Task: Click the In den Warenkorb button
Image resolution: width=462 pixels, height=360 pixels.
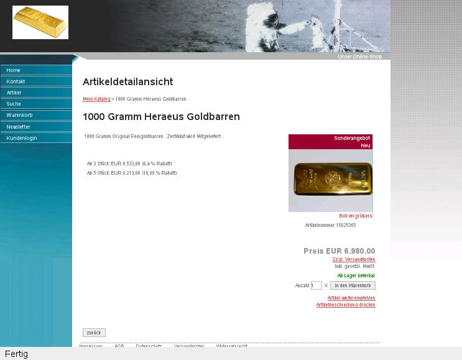Action: click(353, 285)
